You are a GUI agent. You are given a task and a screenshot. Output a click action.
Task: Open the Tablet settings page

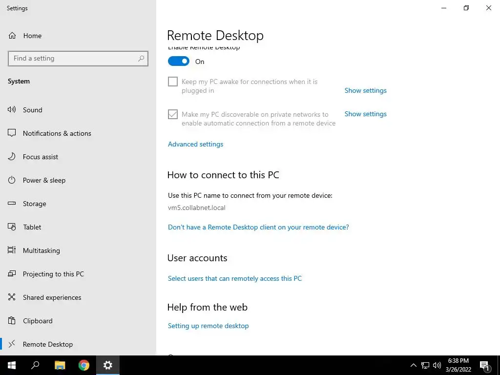point(78,227)
